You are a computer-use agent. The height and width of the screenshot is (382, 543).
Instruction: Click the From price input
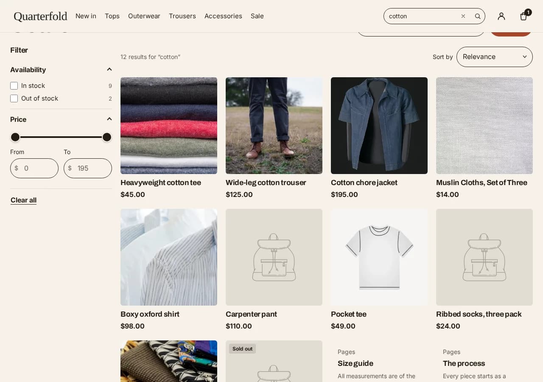click(34, 168)
